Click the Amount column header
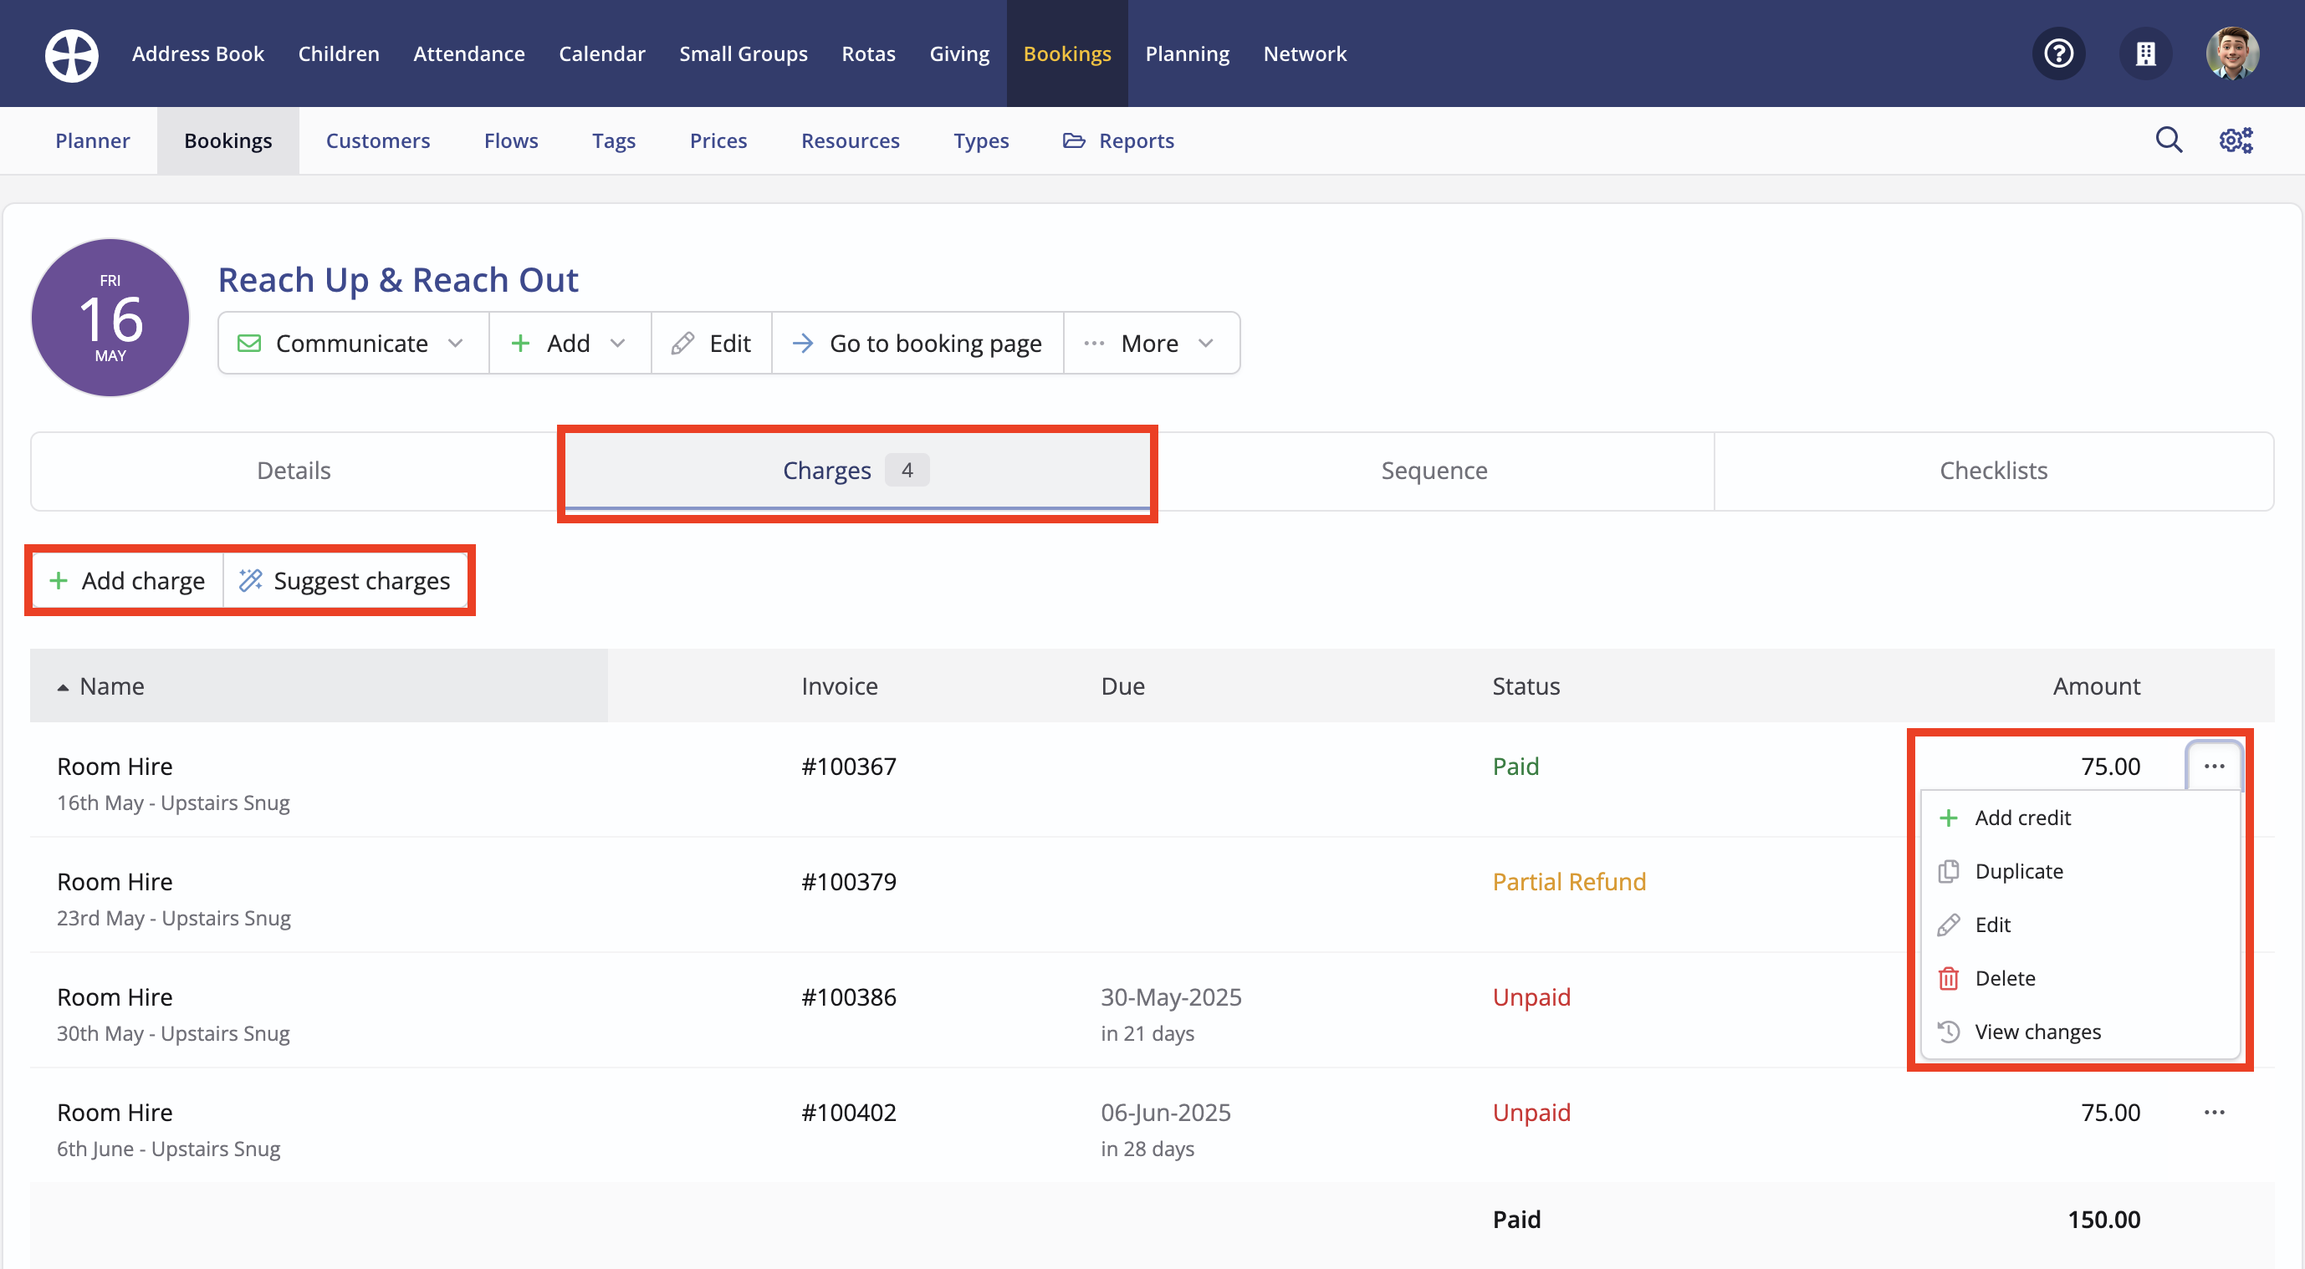This screenshot has height=1269, width=2305. [x=2097, y=686]
